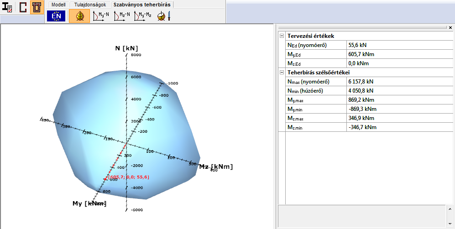Image resolution: width=455 pixels, height=229 pixels.
Task: Open the My-N interaction diagram
Action: (x=101, y=16)
